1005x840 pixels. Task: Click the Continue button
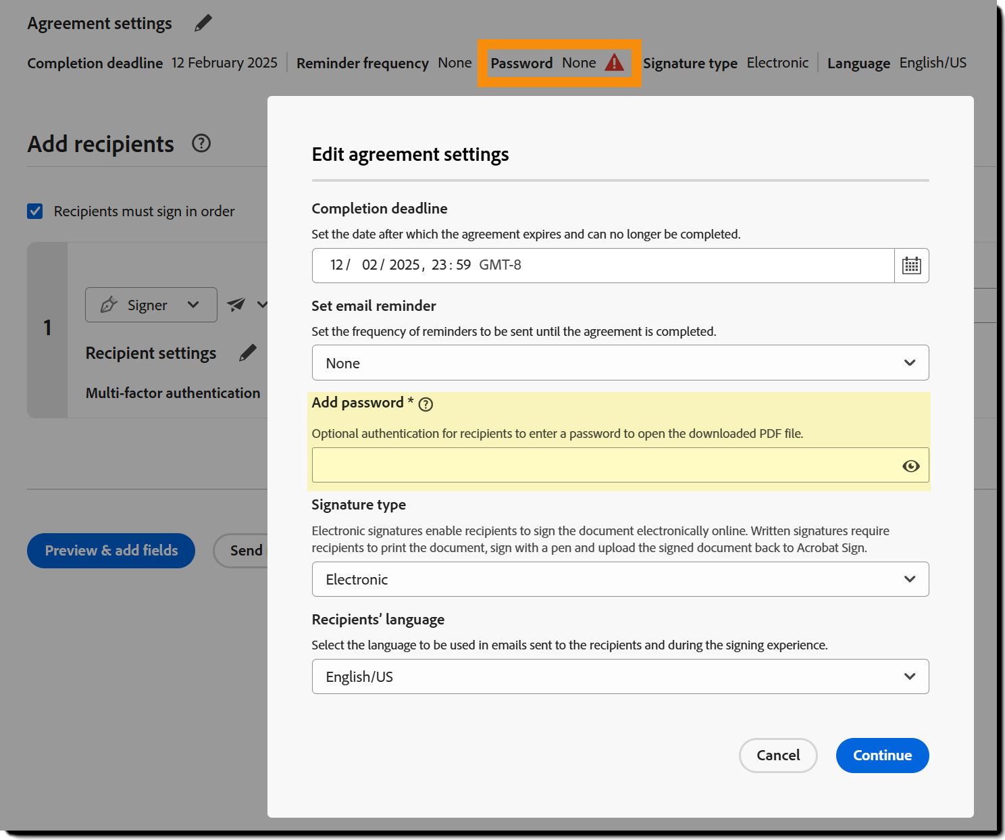882,756
